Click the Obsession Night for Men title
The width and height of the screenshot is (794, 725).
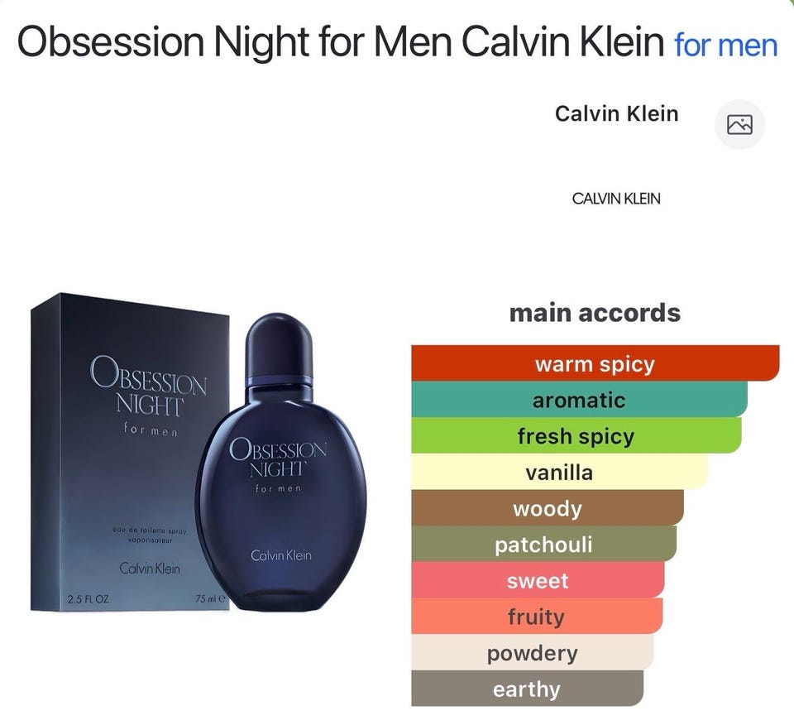point(340,41)
